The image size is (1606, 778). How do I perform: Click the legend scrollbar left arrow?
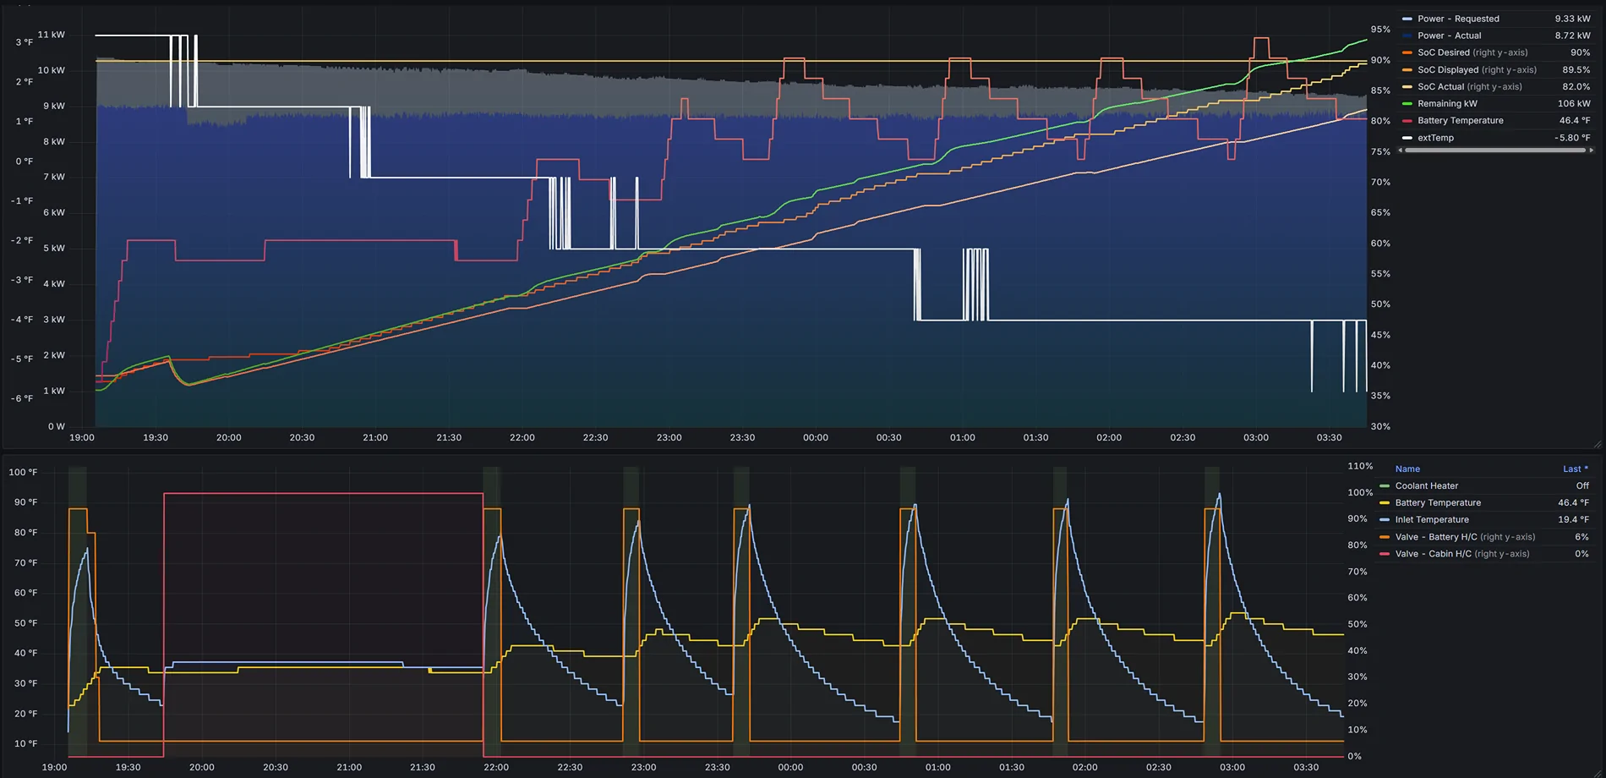pyautogui.click(x=1401, y=151)
